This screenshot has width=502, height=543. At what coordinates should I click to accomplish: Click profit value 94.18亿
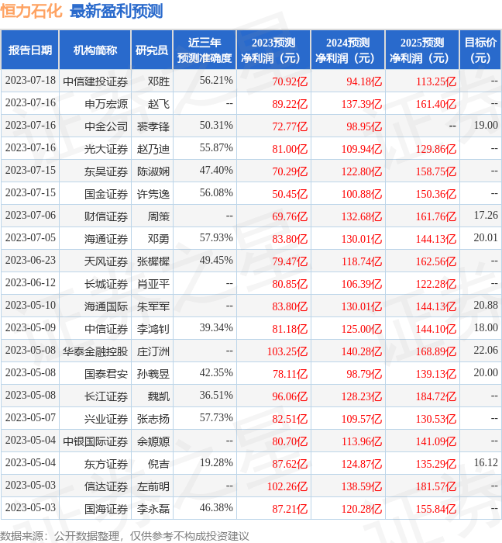(x=364, y=81)
